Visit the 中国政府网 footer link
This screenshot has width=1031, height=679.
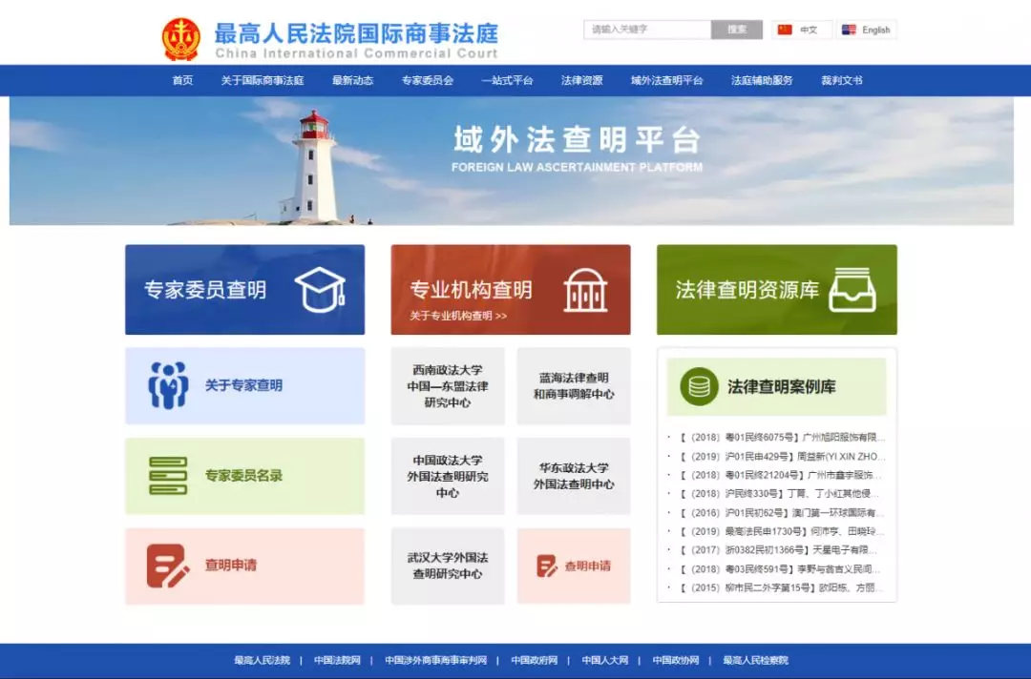tap(535, 661)
